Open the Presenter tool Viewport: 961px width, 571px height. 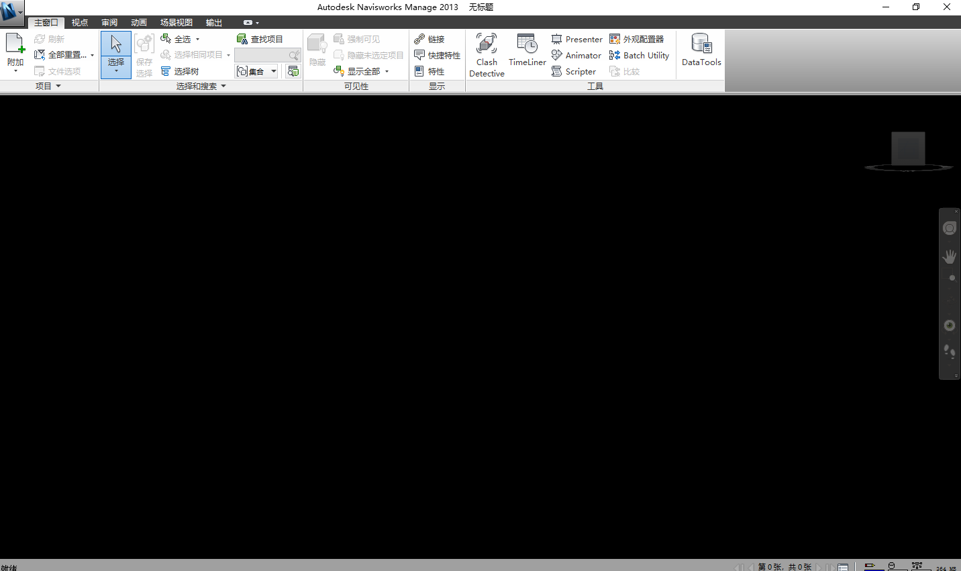point(576,39)
